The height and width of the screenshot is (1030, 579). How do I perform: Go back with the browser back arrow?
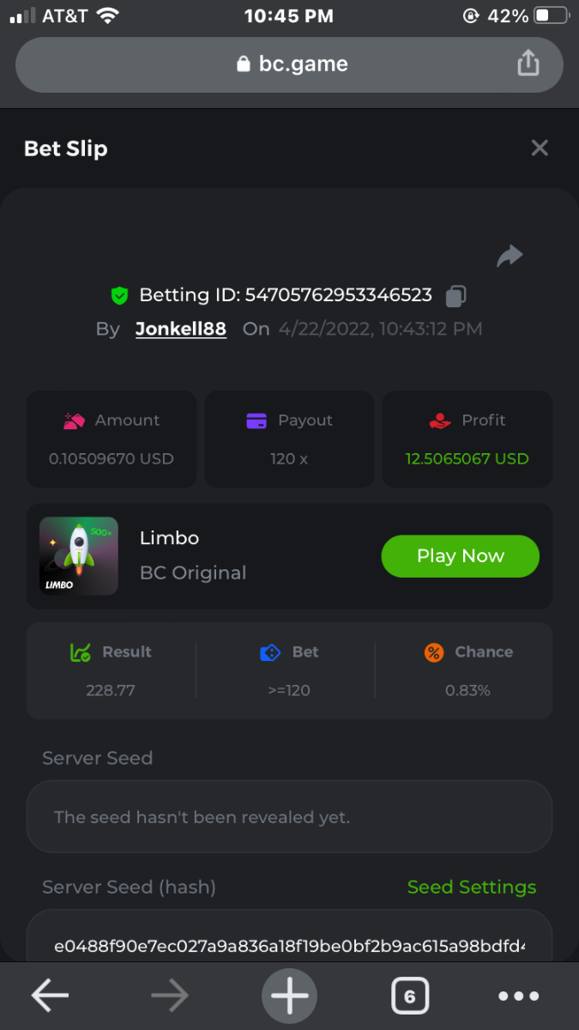pyautogui.click(x=50, y=996)
